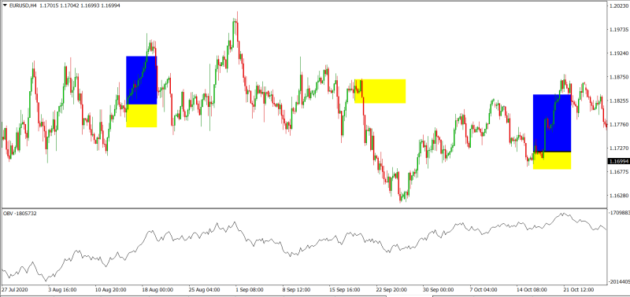This screenshot has width=630, height=297.
Task: Click the 25 Aug 04:00 time label
Action: tap(204, 289)
